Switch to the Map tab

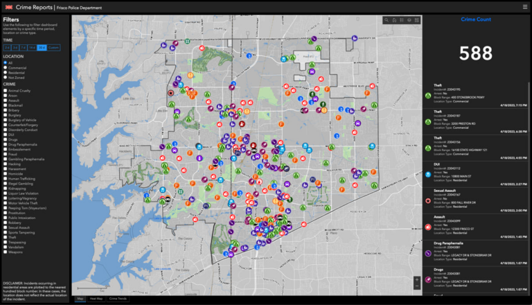point(80,299)
